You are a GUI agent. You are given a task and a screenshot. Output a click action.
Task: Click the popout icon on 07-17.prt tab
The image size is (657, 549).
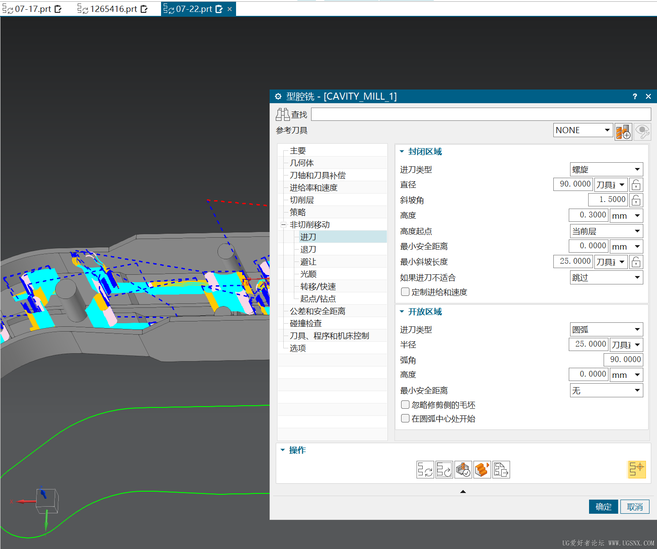click(x=58, y=9)
